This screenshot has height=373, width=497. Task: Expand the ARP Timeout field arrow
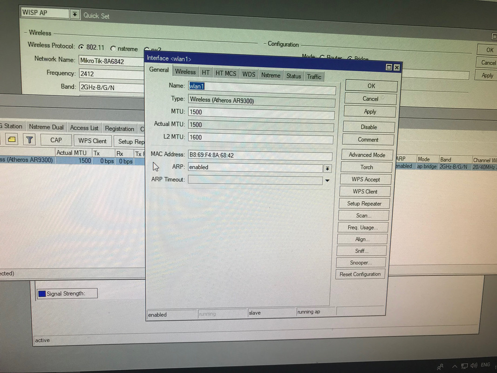tap(327, 180)
